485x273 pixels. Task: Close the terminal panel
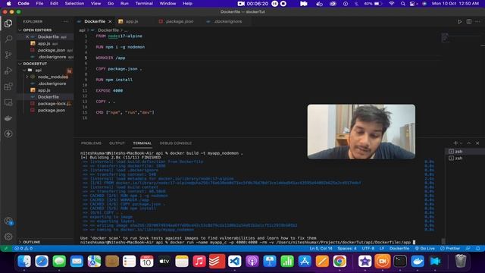[x=477, y=143]
